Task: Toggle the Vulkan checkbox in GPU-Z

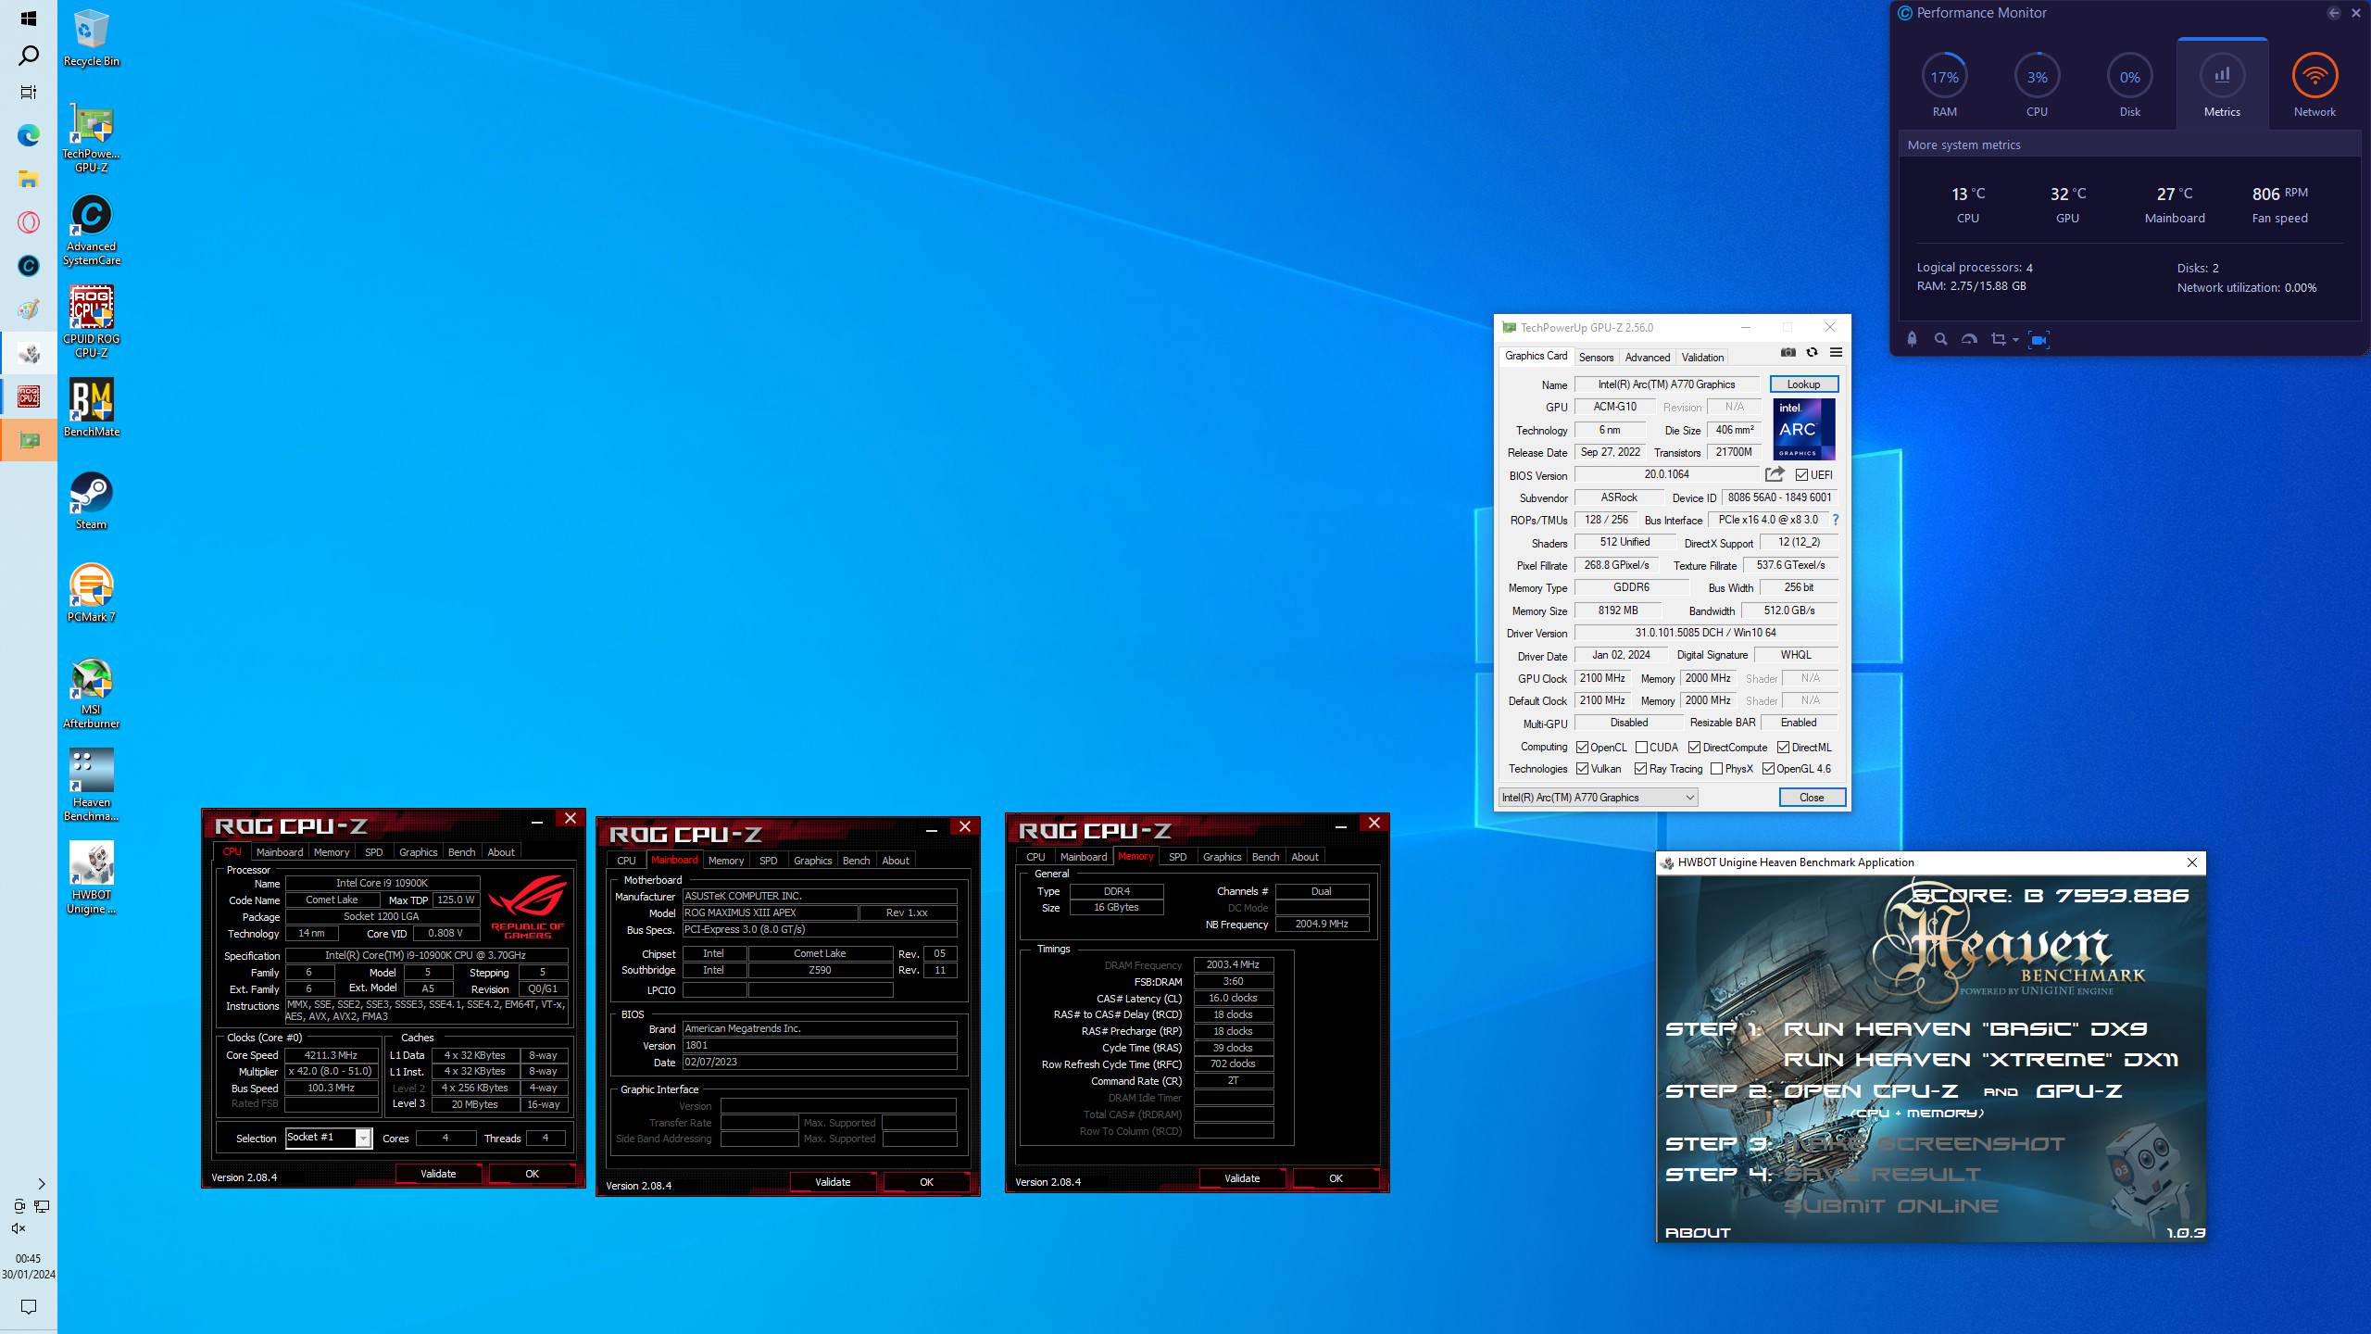Action: (1583, 769)
